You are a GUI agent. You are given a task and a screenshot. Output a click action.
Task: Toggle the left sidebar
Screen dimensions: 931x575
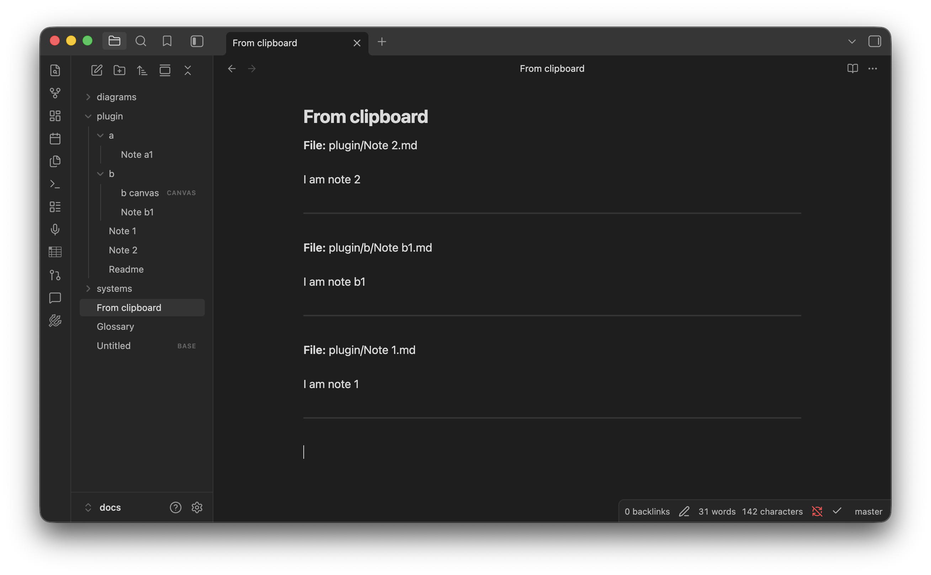click(x=197, y=41)
